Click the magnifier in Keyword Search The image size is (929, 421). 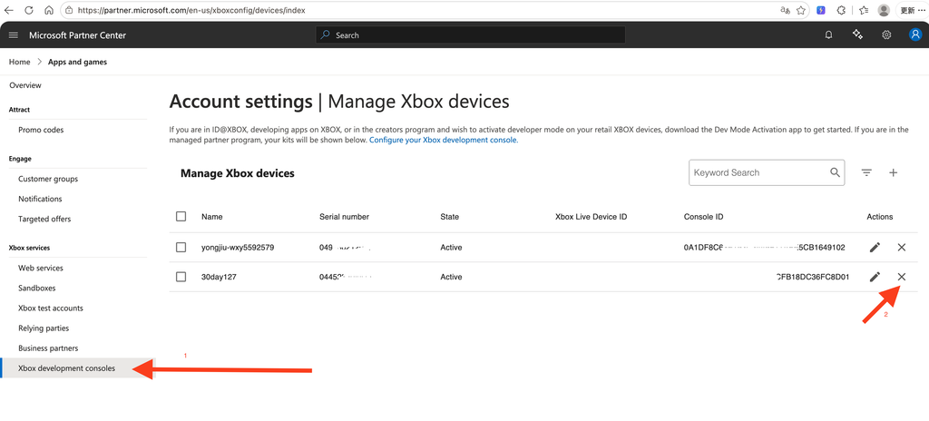835,172
